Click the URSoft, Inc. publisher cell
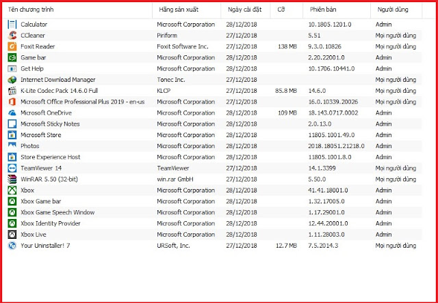The image size is (438, 303). [173, 246]
